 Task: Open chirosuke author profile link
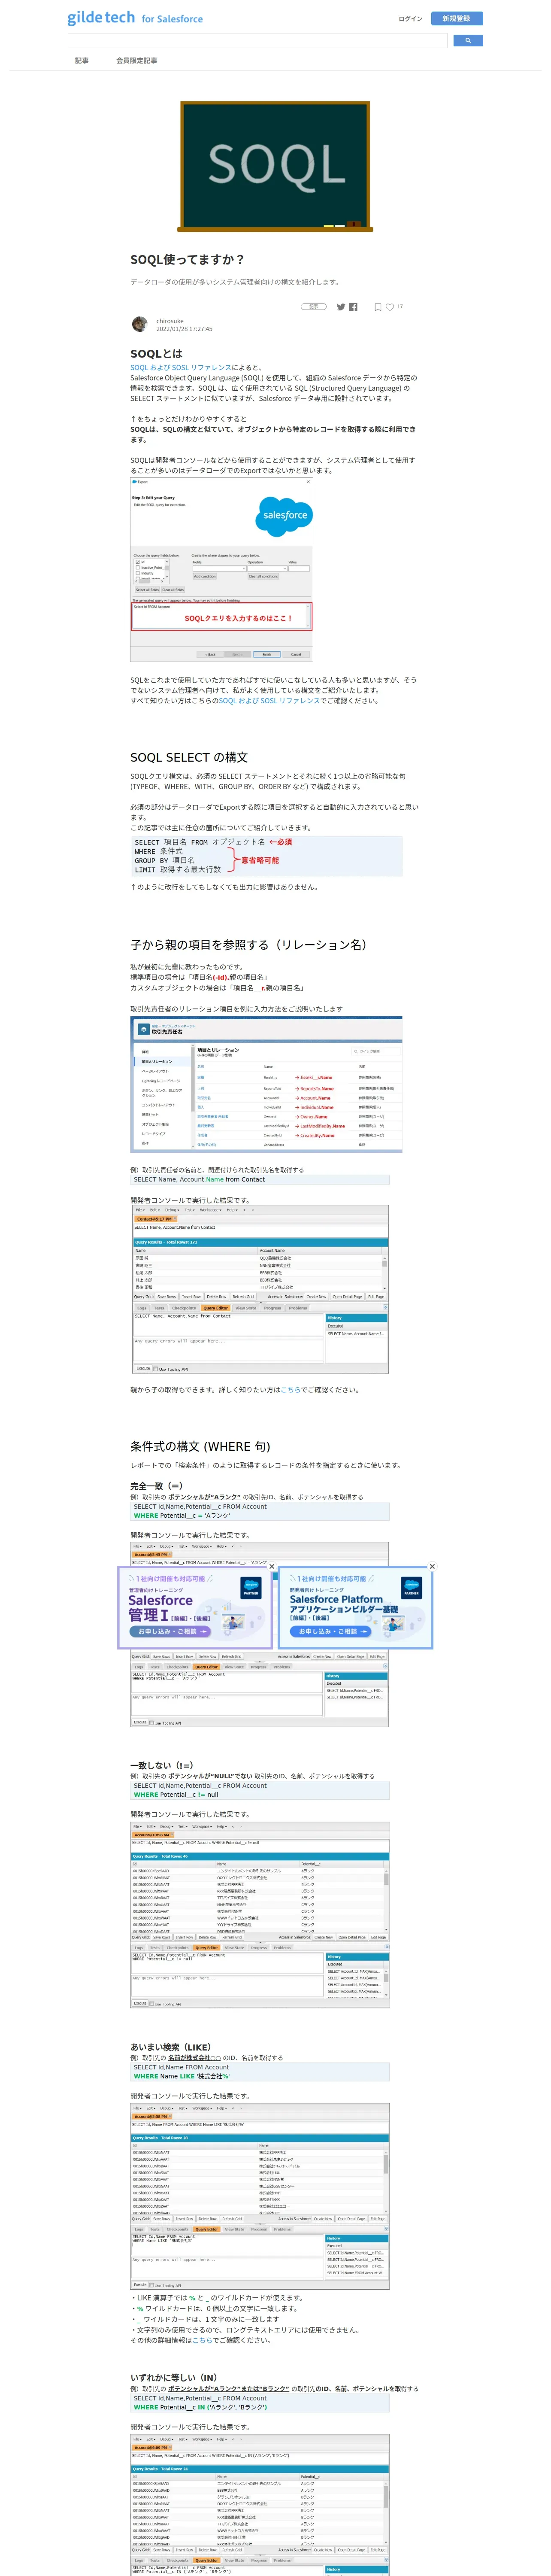[169, 321]
